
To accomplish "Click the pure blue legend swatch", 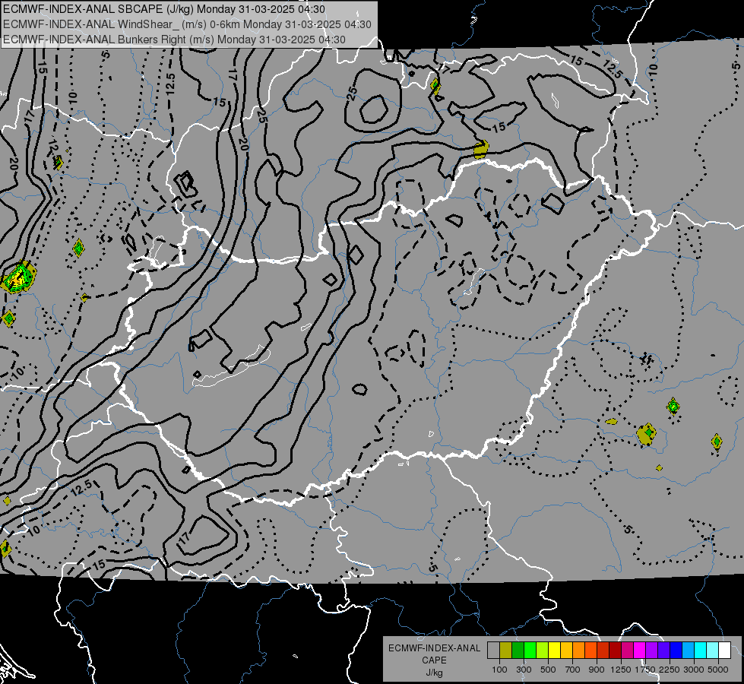I will click(x=676, y=650).
